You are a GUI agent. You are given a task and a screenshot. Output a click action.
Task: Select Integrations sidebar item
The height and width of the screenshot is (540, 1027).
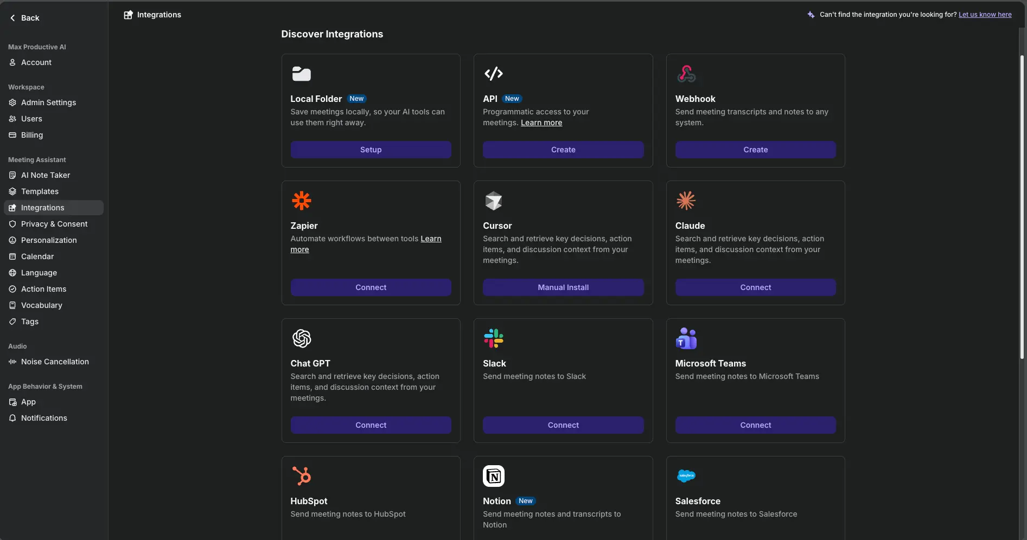coord(54,208)
